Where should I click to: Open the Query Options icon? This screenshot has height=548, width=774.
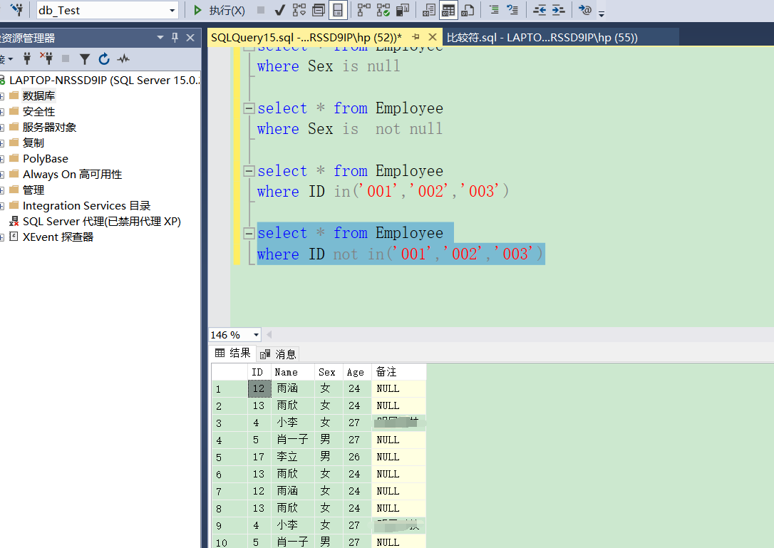click(x=319, y=10)
